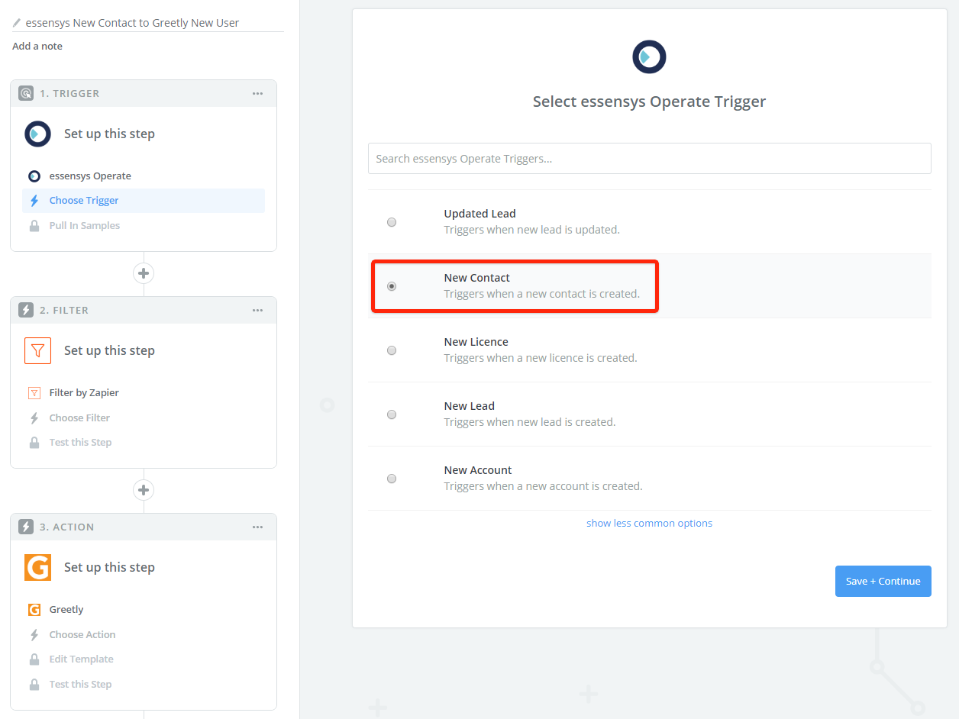Click the lightning icon beside Choose Filter
Viewport: 959px width, 719px height.
pos(34,418)
